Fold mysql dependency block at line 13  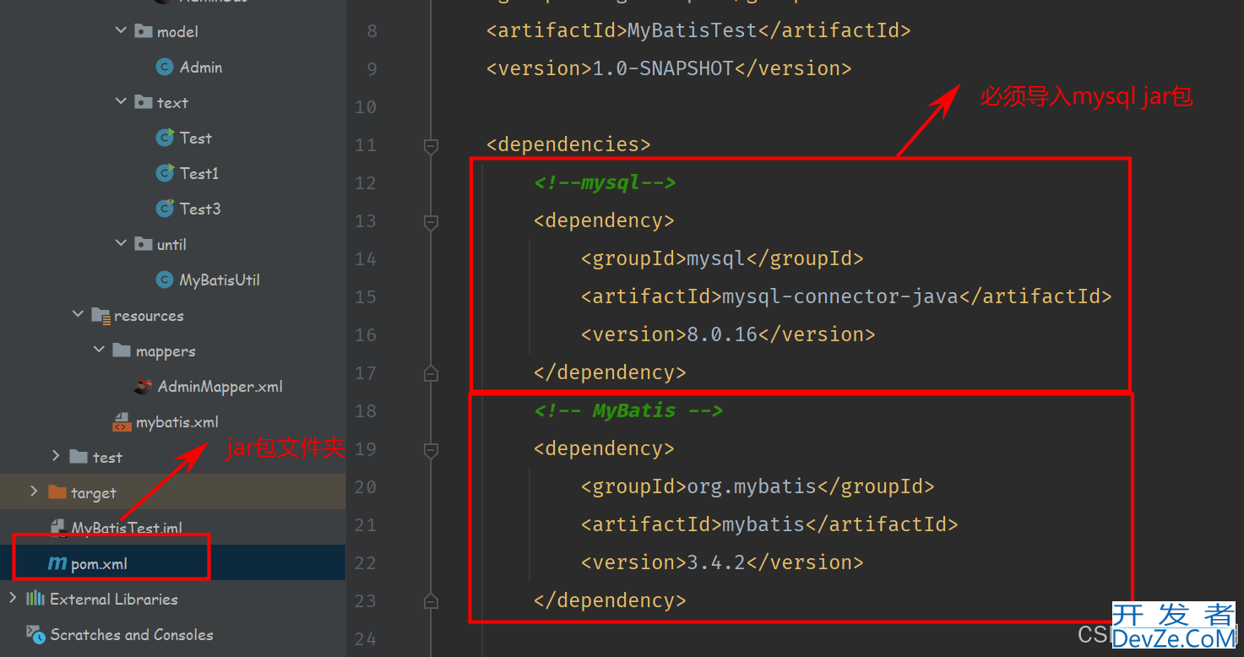(431, 221)
